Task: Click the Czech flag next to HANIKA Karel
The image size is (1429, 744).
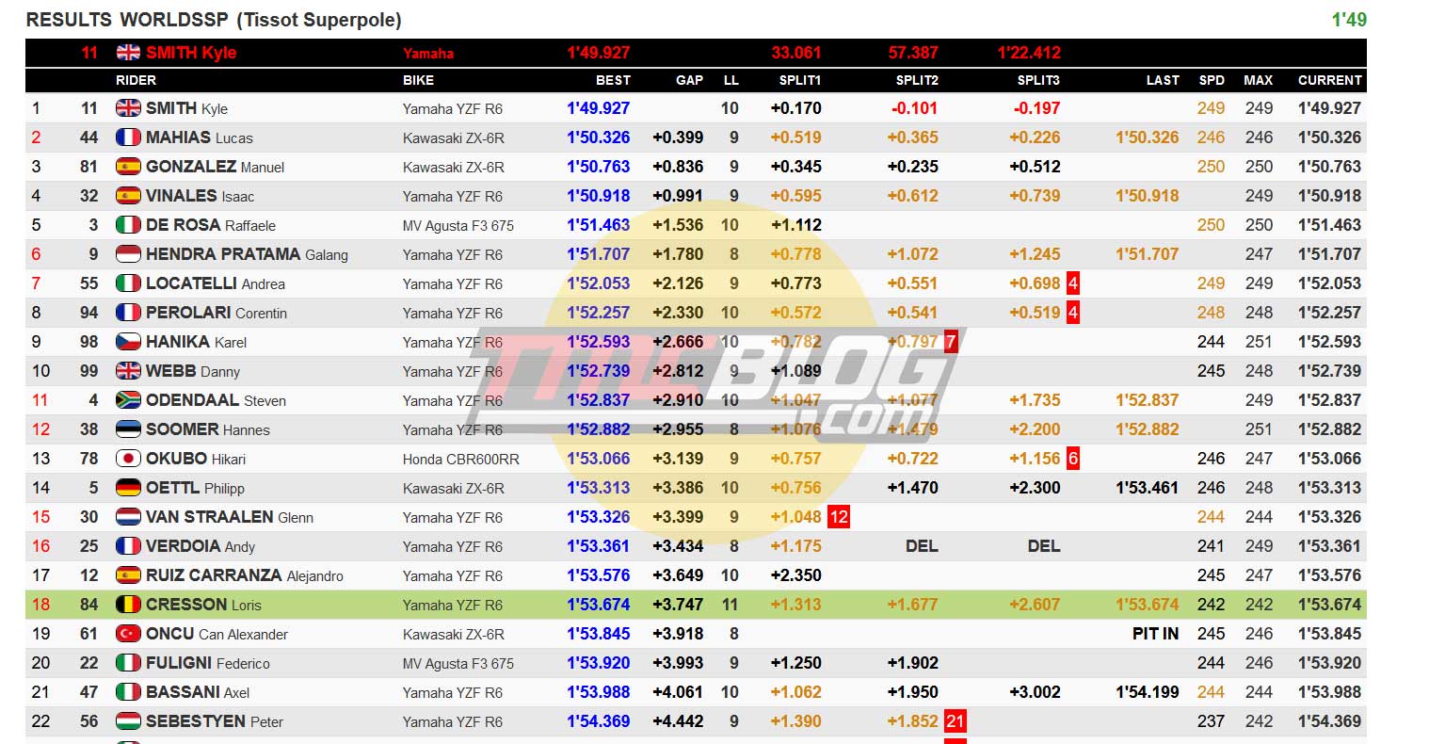Action: 128,342
